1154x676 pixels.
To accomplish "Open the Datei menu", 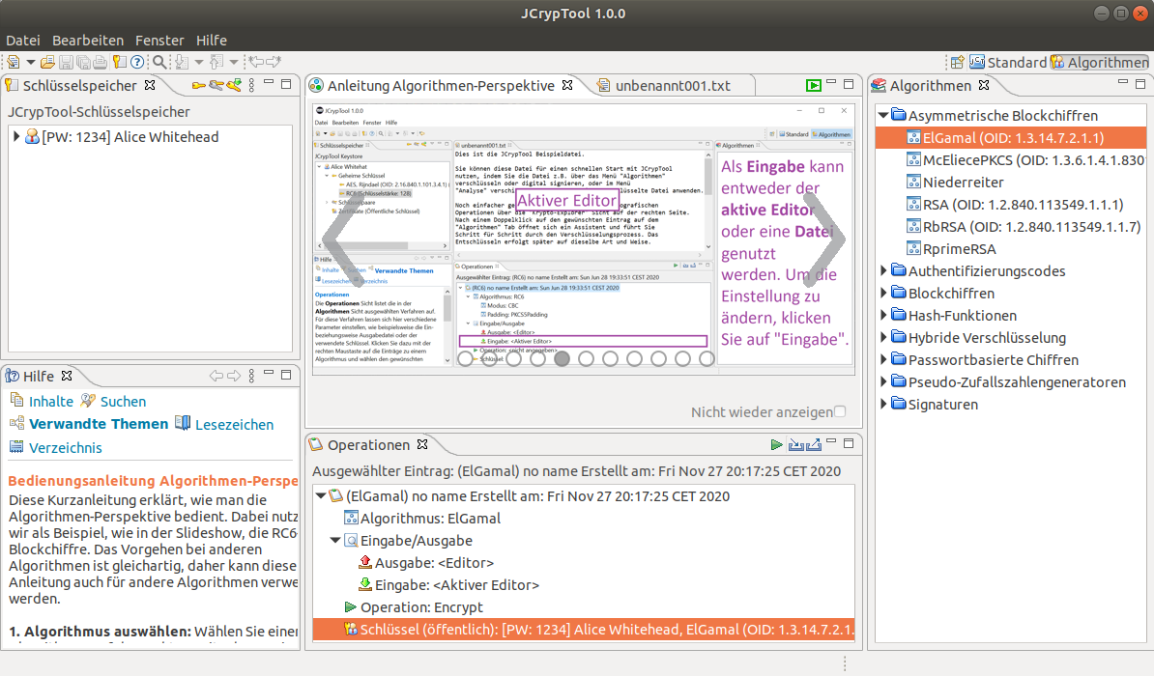I will tap(23, 41).
